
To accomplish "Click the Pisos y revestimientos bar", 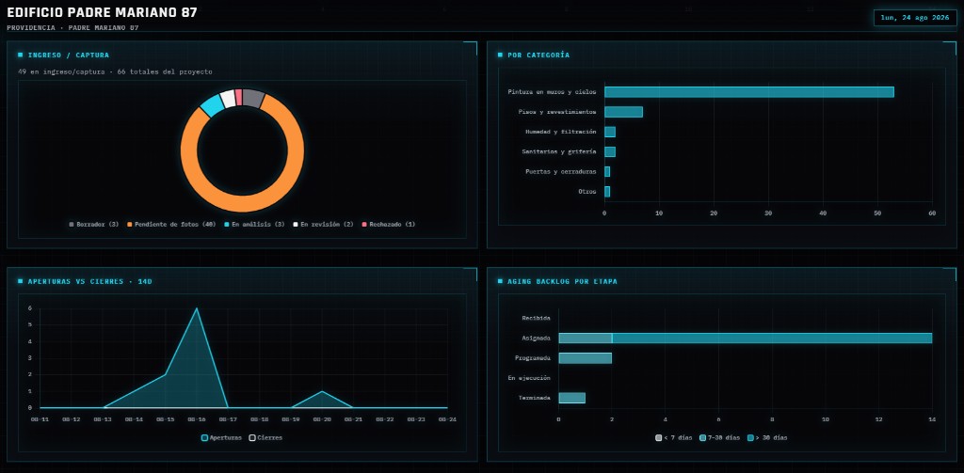I will point(623,112).
